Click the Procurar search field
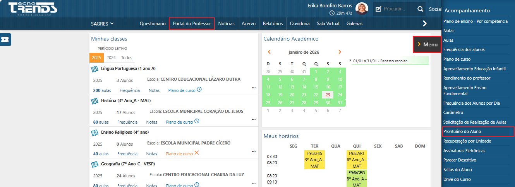The width and height of the screenshot is (515, 187). click(399, 9)
